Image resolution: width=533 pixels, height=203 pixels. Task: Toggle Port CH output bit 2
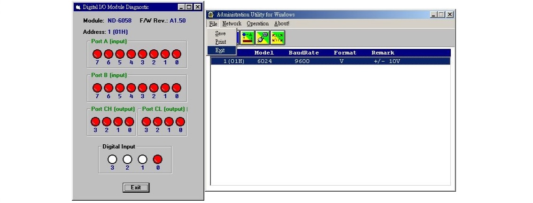107,122
